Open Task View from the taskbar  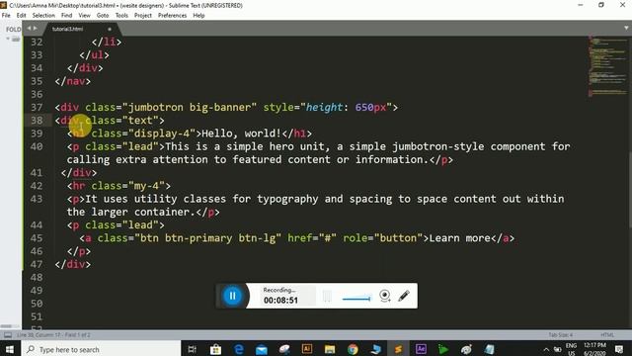193,349
